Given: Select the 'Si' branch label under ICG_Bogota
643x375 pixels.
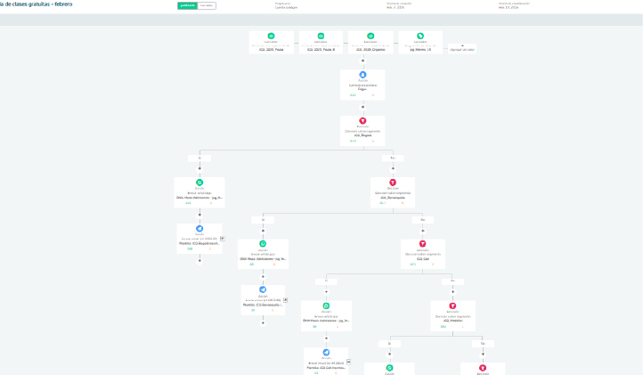Looking at the screenshot, I should [x=199, y=158].
